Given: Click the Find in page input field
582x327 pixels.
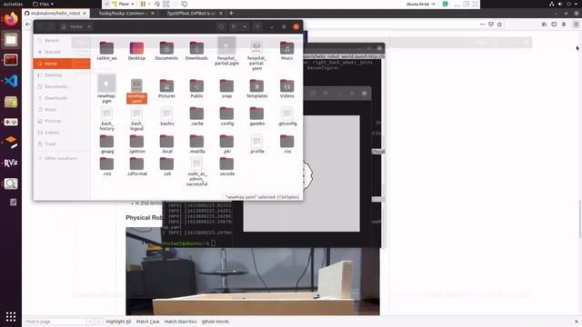Looking at the screenshot, I should click(55, 322).
